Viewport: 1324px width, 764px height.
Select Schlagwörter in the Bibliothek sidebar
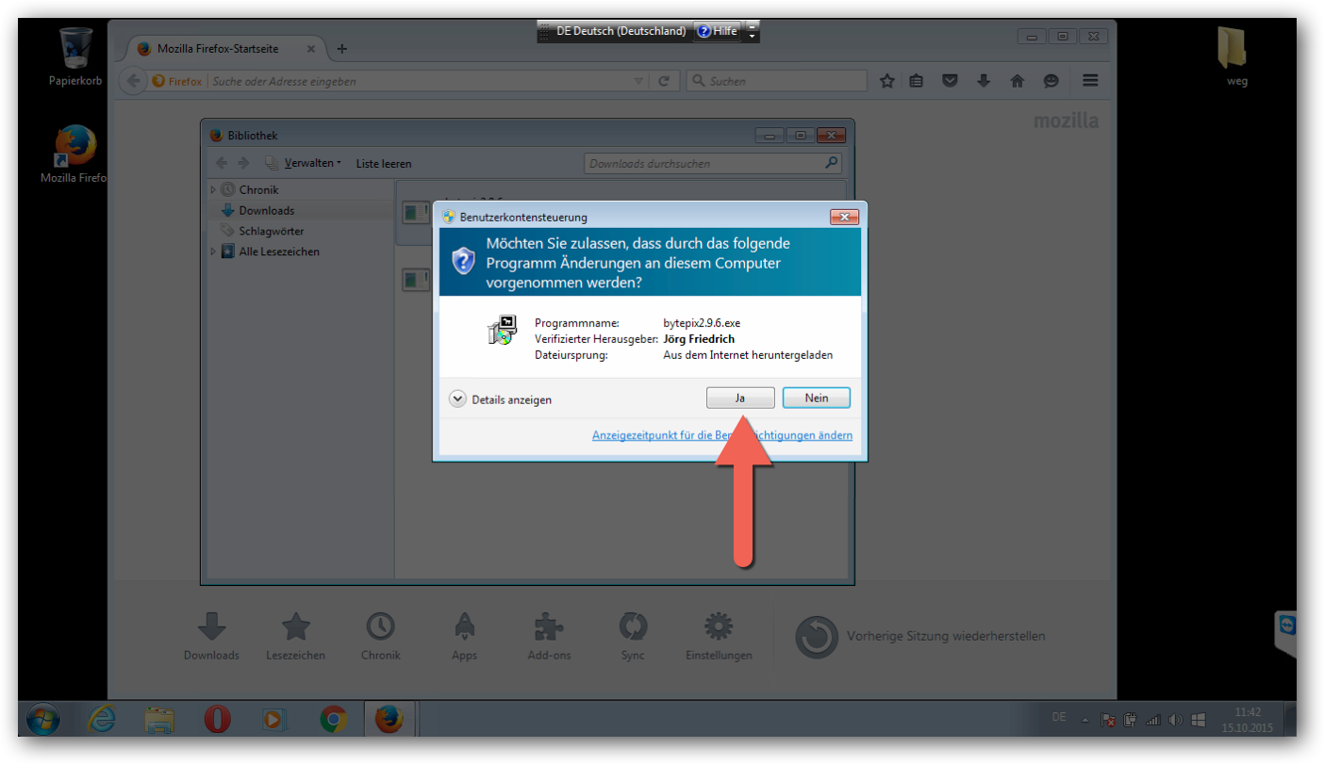pos(271,231)
